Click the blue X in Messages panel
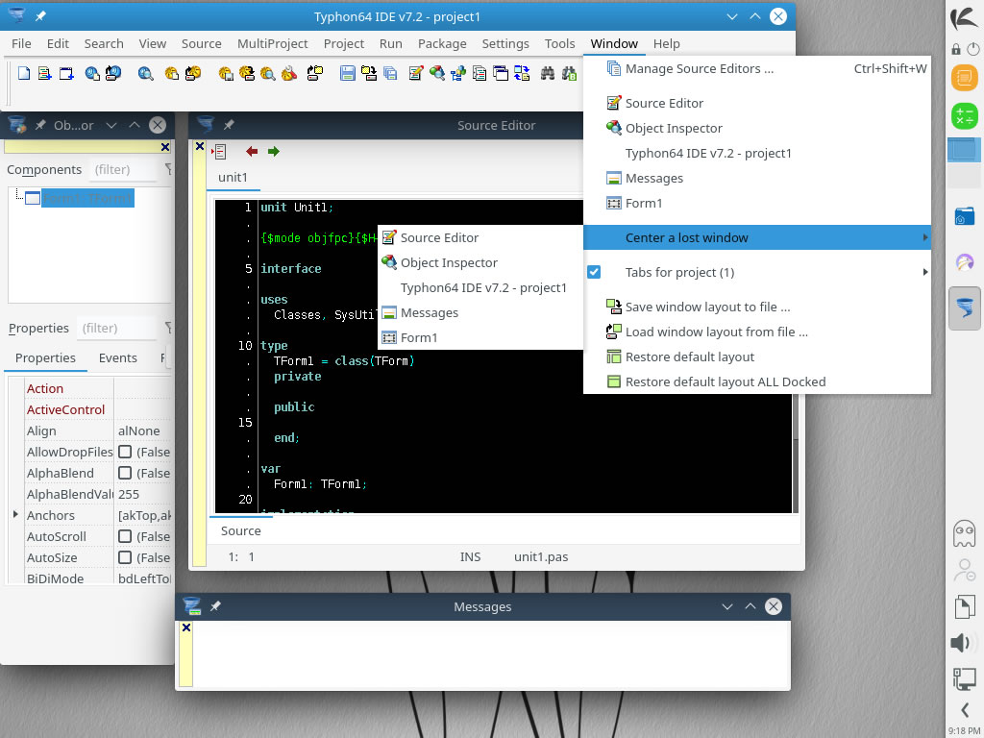Screen dimensions: 984x738 point(186,627)
